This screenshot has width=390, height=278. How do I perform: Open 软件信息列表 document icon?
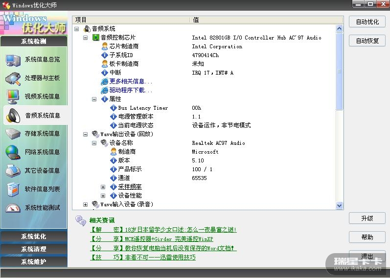pyautogui.click(x=13, y=189)
